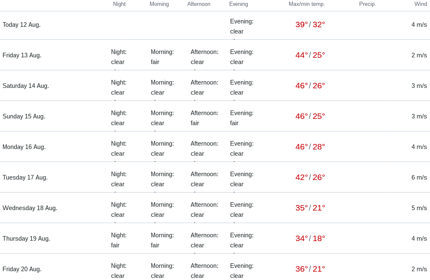
Task: Click the 44°/25° temperature for Friday 13
Action: (x=310, y=55)
